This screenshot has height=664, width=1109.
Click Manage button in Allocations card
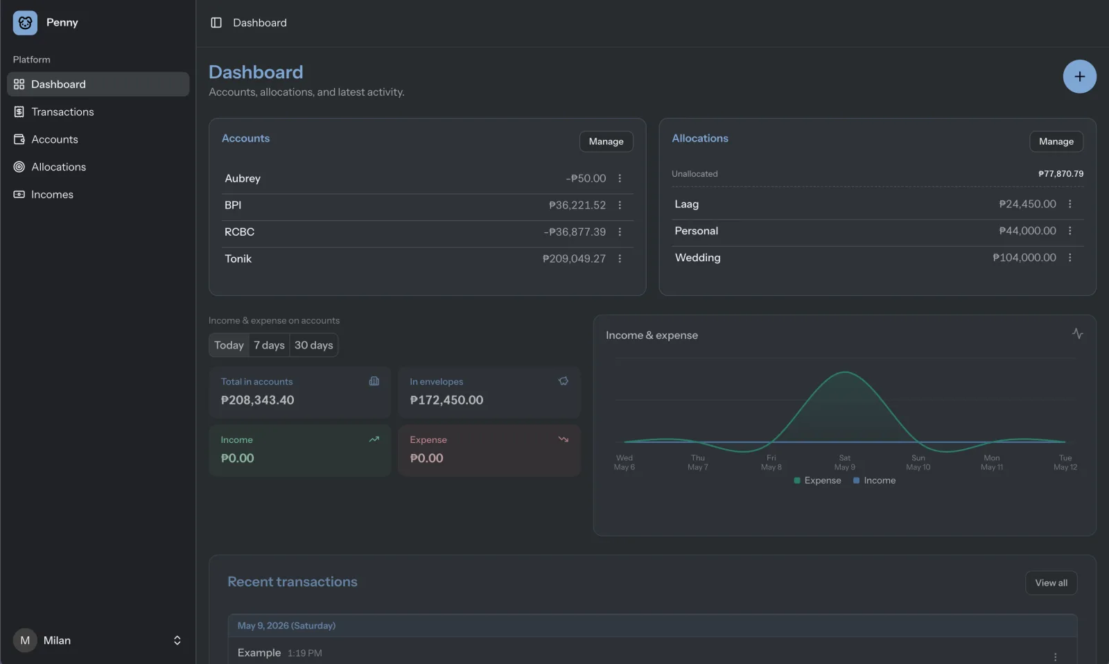1056,141
